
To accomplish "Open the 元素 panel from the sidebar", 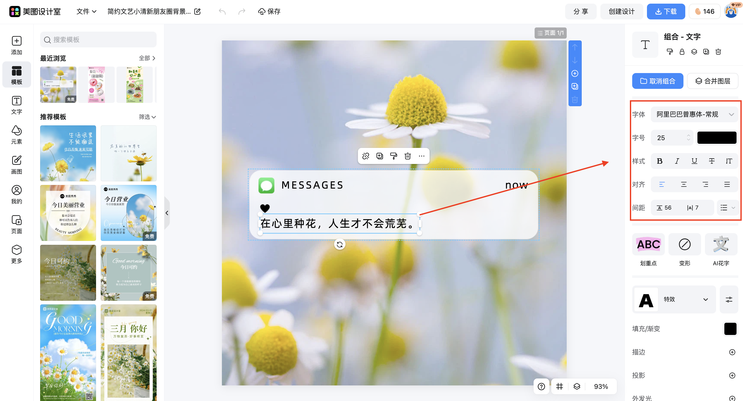I will point(17,134).
